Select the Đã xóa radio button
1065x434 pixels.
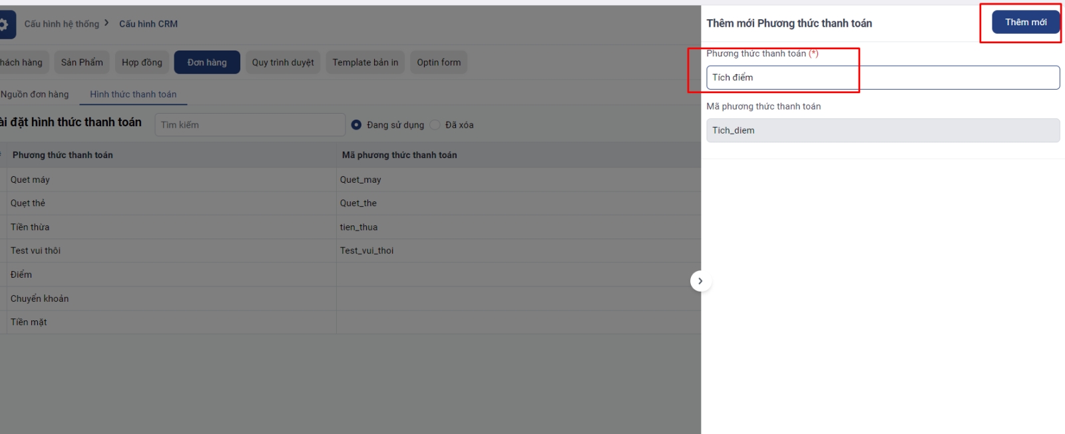(435, 125)
